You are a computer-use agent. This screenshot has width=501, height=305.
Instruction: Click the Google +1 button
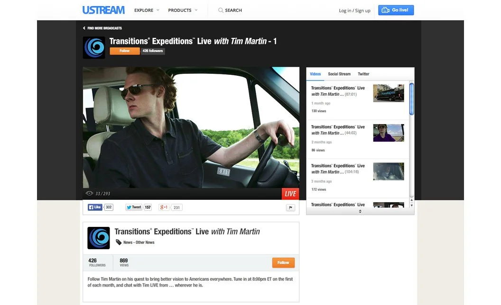[164, 207]
